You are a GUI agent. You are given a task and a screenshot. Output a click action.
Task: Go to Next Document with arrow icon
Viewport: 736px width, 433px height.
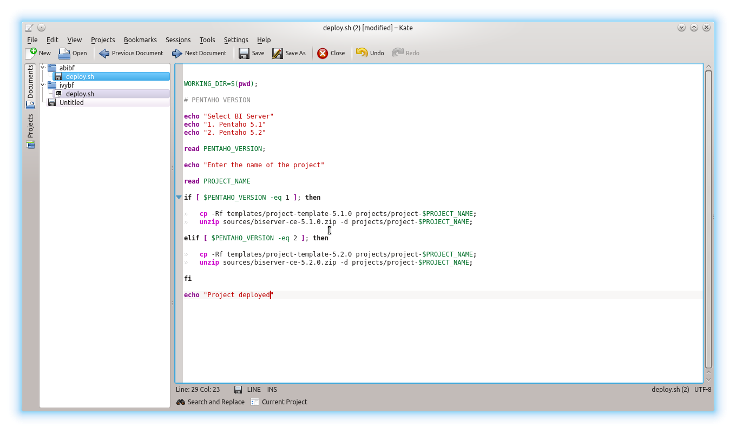pyautogui.click(x=177, y=53)
